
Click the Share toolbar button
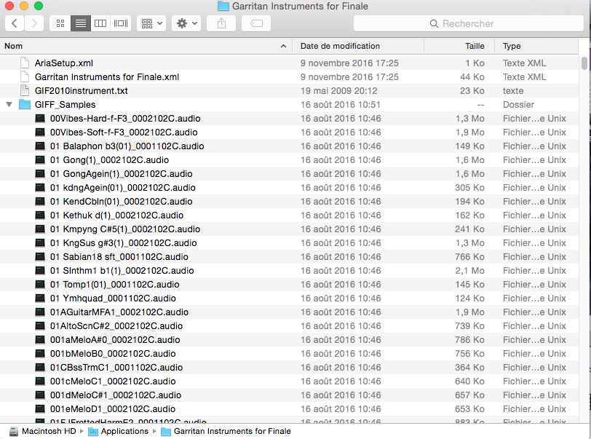(x=221, y=23)
